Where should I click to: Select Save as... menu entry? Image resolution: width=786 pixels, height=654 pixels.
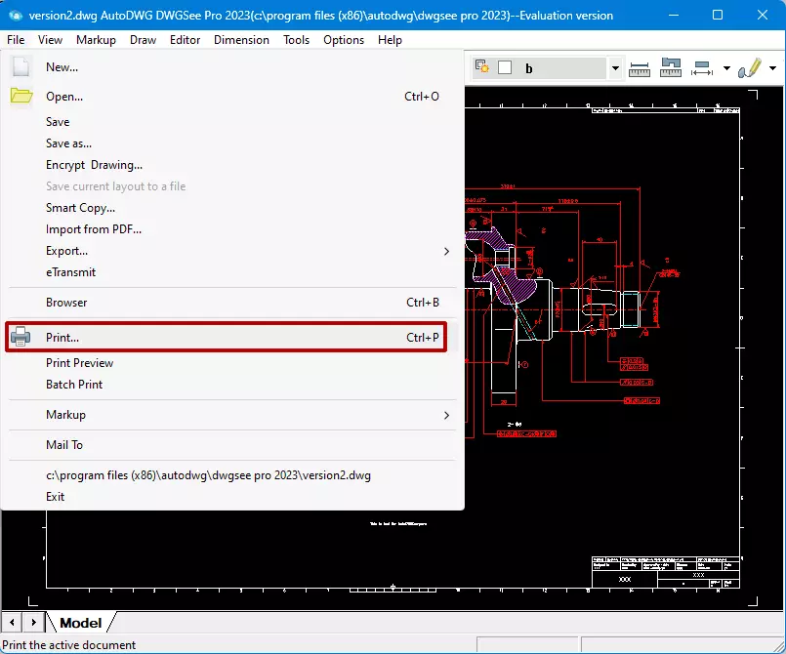coord(230,143)
